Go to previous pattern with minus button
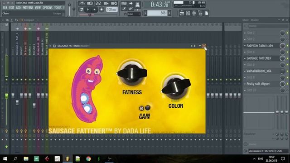Screen dimensions: 290x163 click(145, 13)
